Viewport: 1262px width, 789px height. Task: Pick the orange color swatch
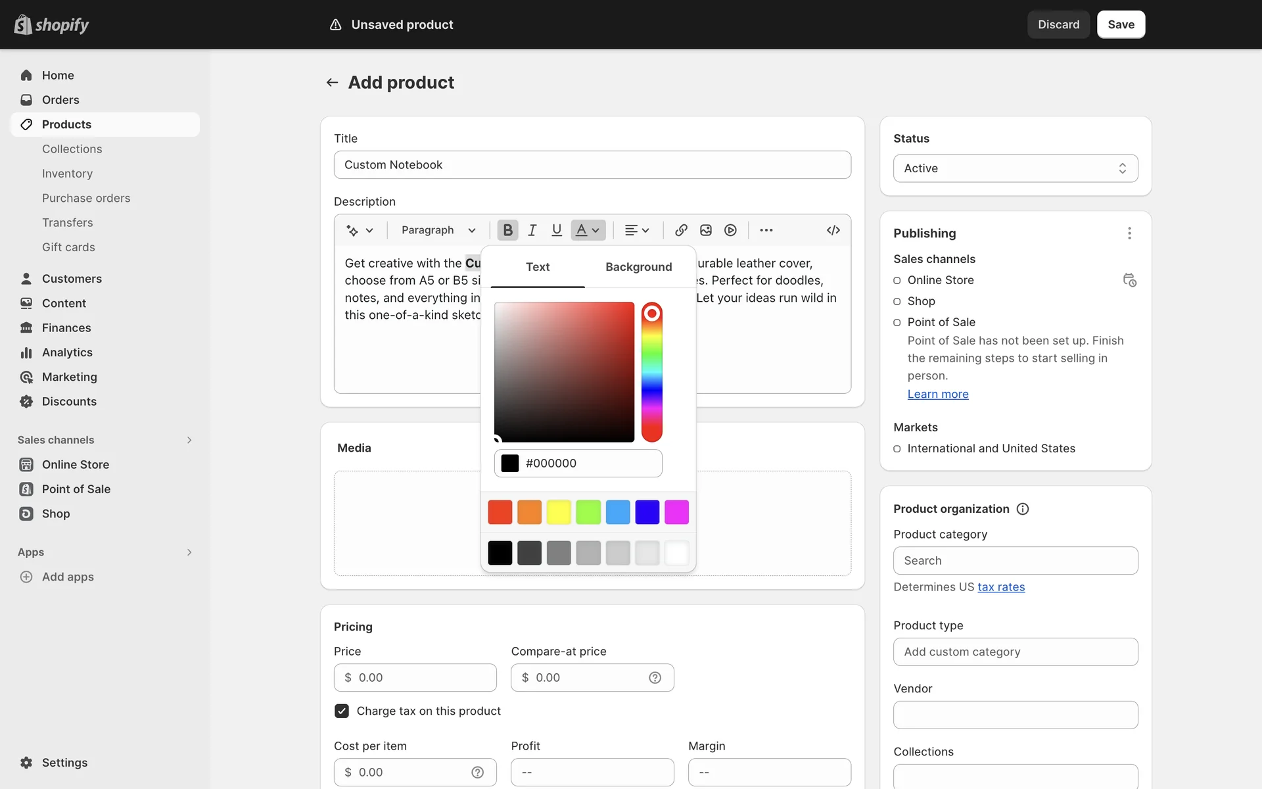(x=529, y=512)
